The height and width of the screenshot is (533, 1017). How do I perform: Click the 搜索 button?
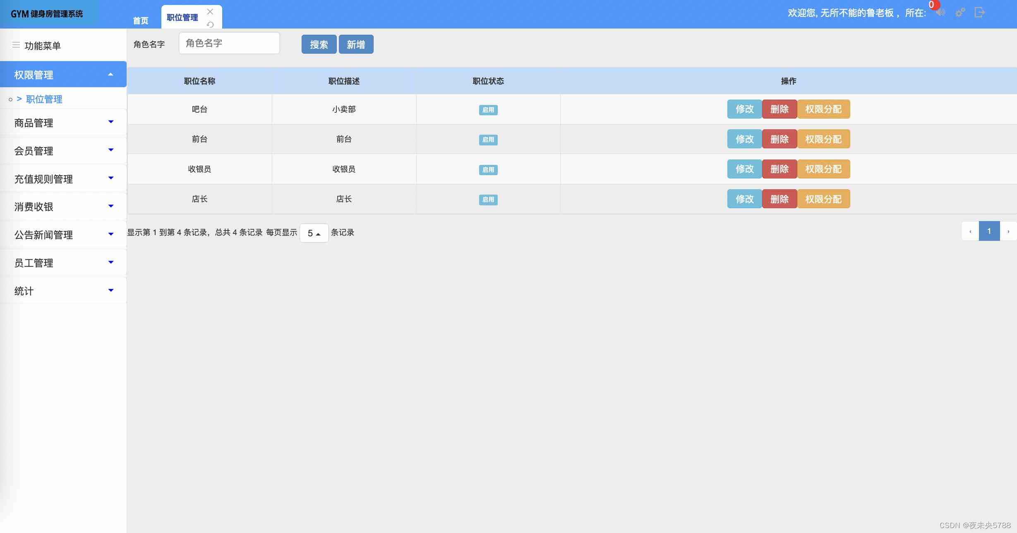[319, 45]
